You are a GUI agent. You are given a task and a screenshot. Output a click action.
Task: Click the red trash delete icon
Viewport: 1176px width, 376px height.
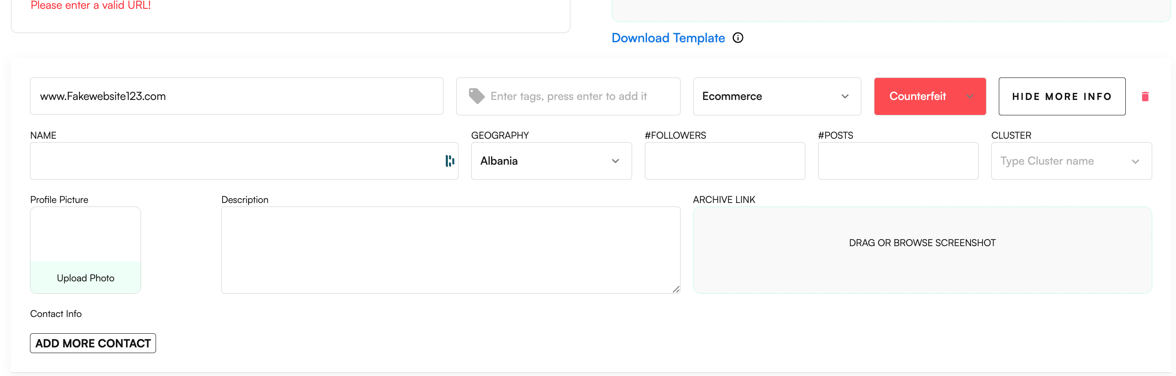[1145, 96]
